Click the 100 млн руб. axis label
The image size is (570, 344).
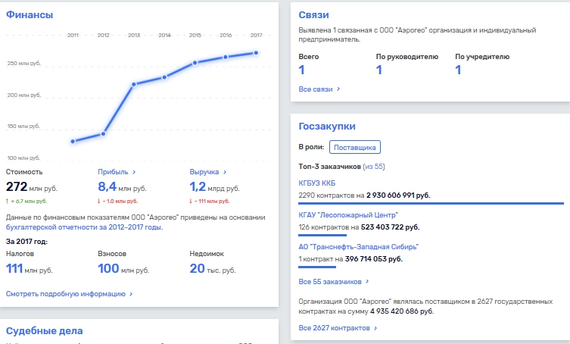point(23,158)
